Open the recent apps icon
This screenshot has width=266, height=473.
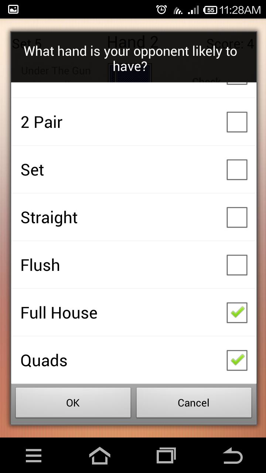(x=166, y=456)
